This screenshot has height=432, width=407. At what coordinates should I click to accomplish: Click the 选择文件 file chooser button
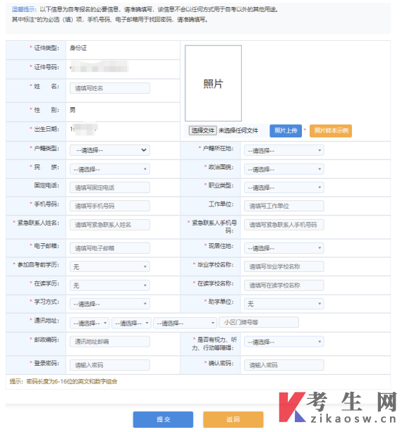point(203,130)
